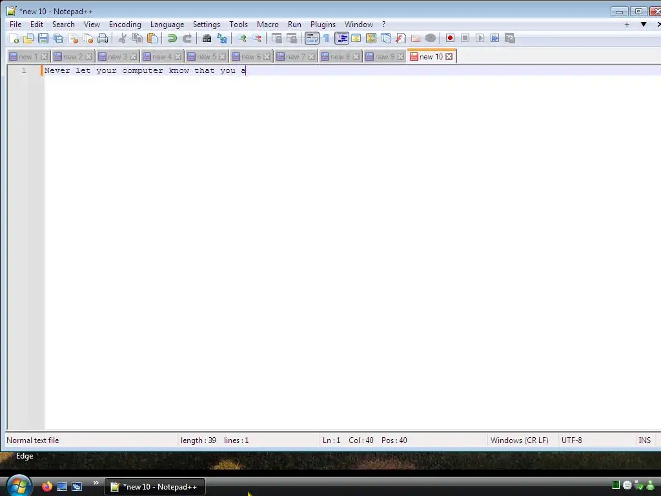Toggle the indent guide toolbar button
Image resolution: width=661 pixels, height=496 pixels.
[x=341, y=38]
